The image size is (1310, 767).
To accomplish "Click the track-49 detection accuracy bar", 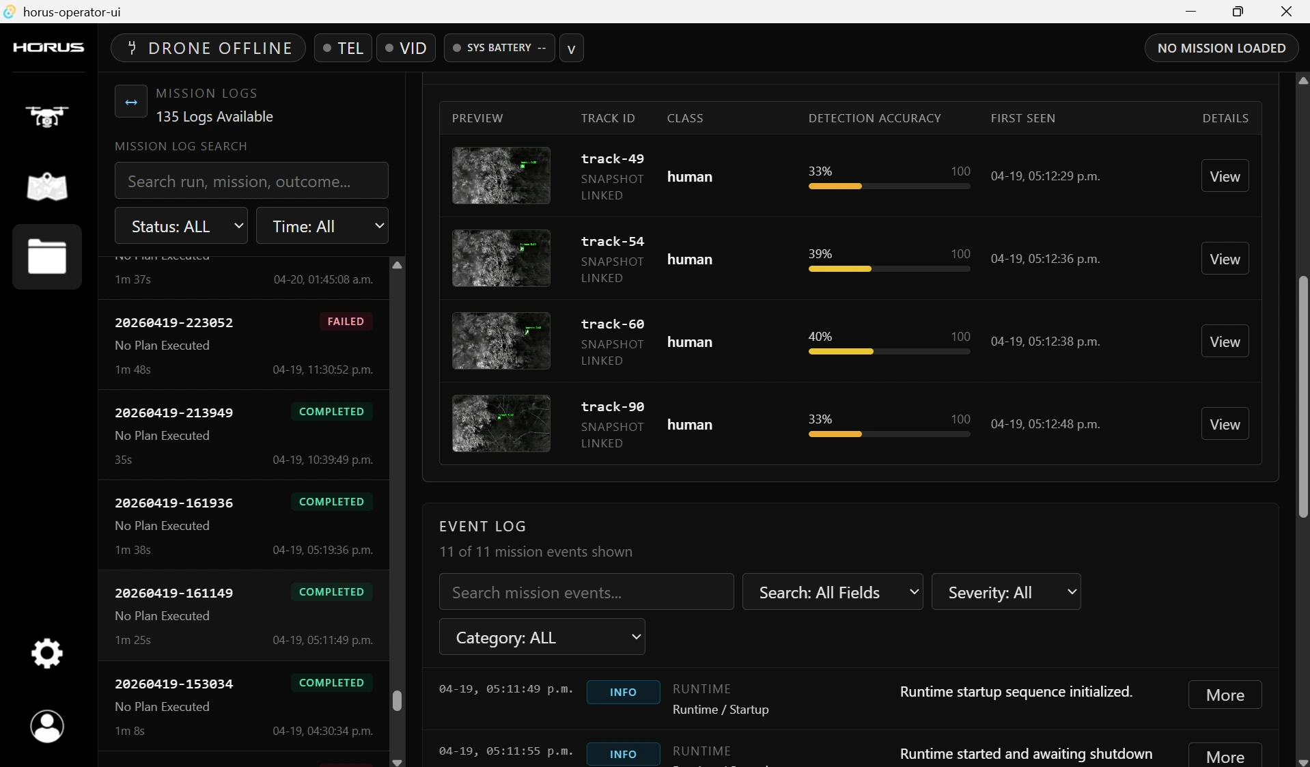I will [x=889, y=186].
